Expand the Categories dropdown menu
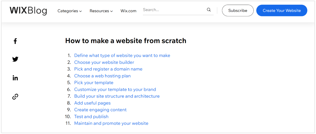Image resolution: width=316 pixels, height=134 pixels. [x=70, y=11]
